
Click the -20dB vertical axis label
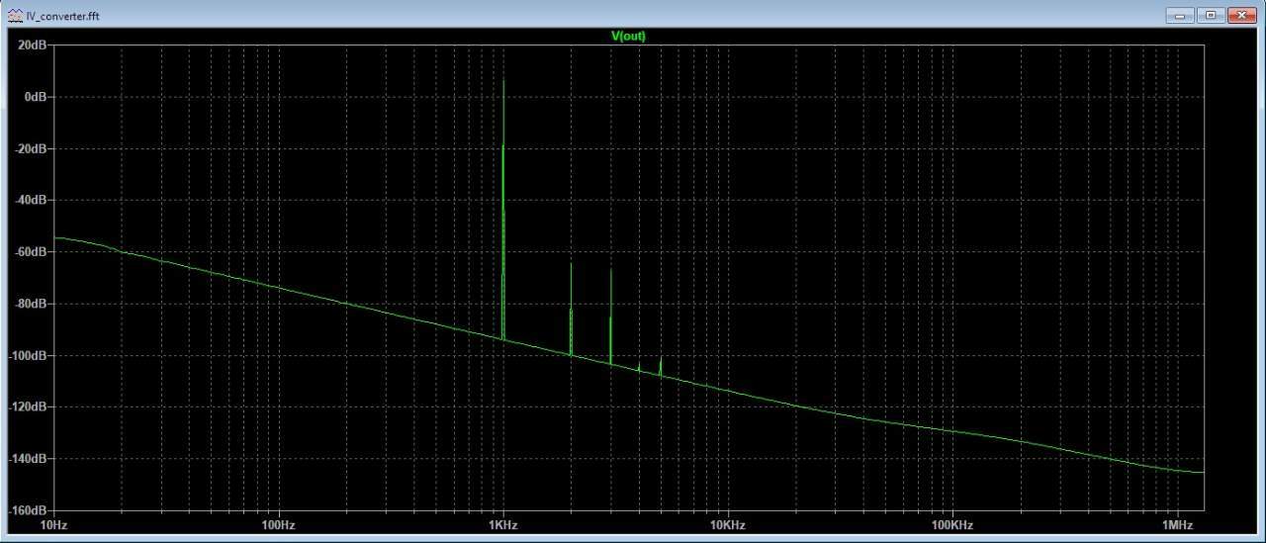pos(32,148)
